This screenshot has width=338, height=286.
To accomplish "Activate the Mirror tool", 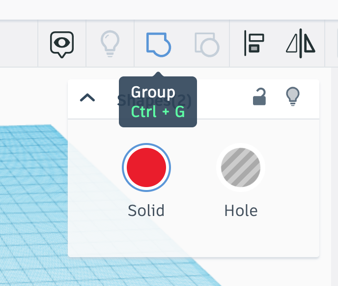I will [301, 44].
